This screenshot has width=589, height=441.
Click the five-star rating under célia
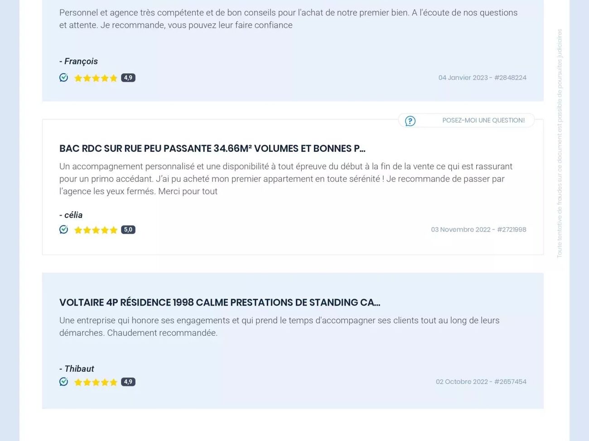96,230
